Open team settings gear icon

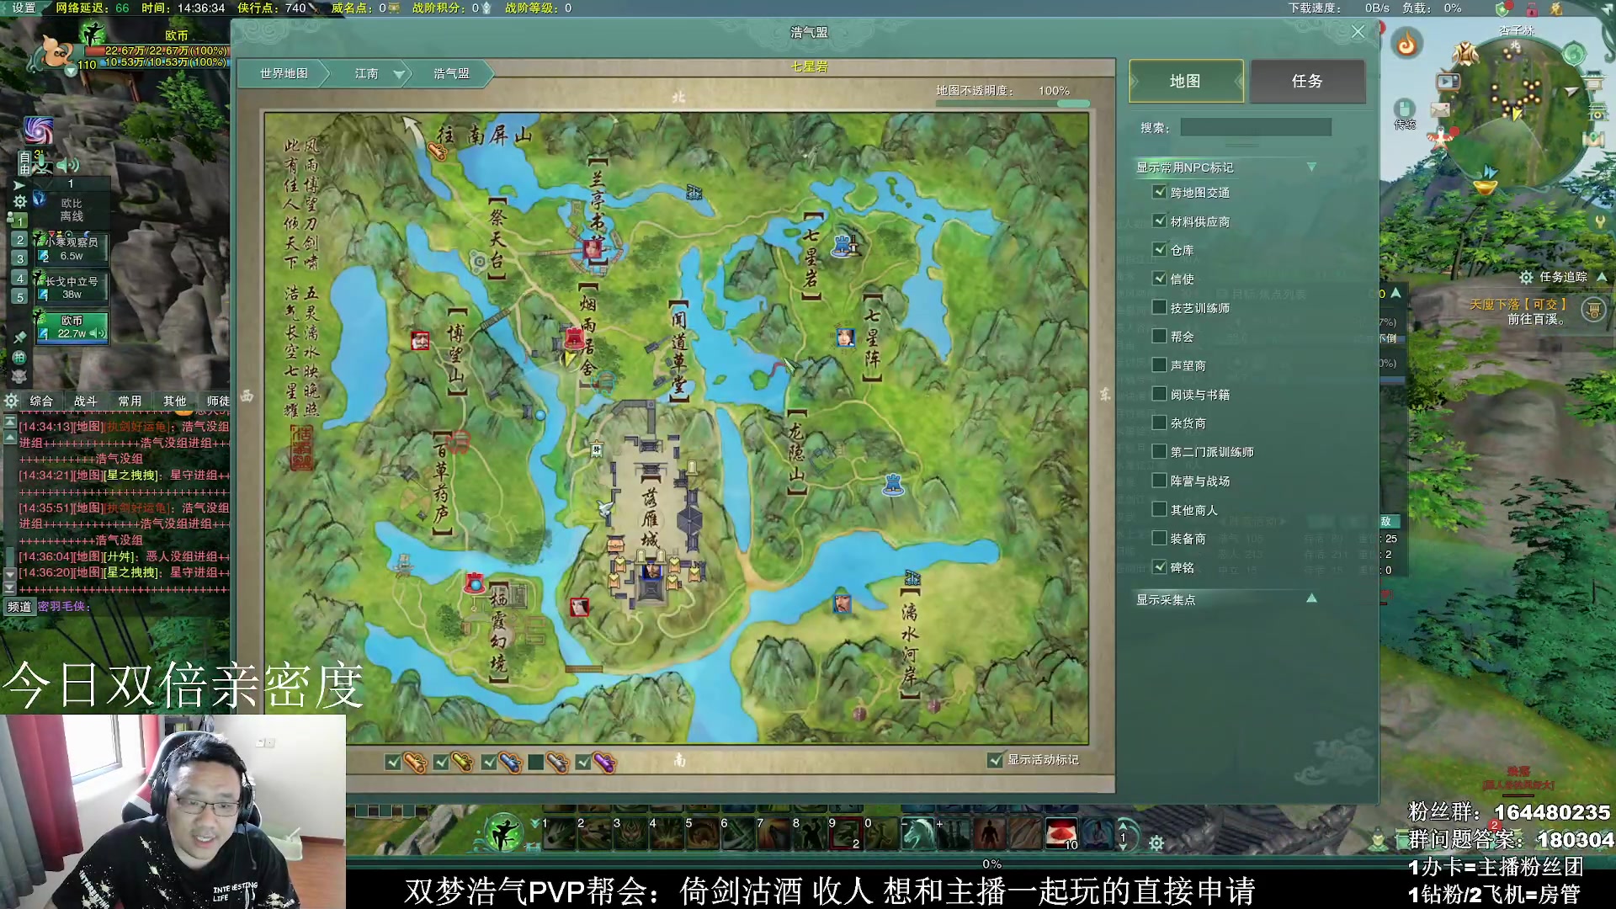click(19, 202)
